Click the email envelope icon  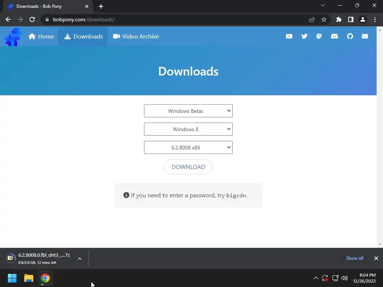365,36
